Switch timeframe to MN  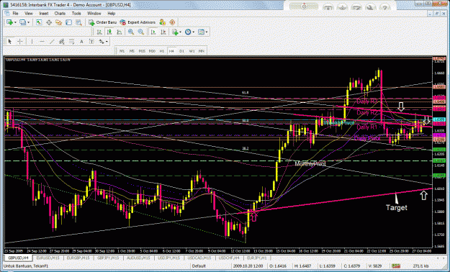202,51
